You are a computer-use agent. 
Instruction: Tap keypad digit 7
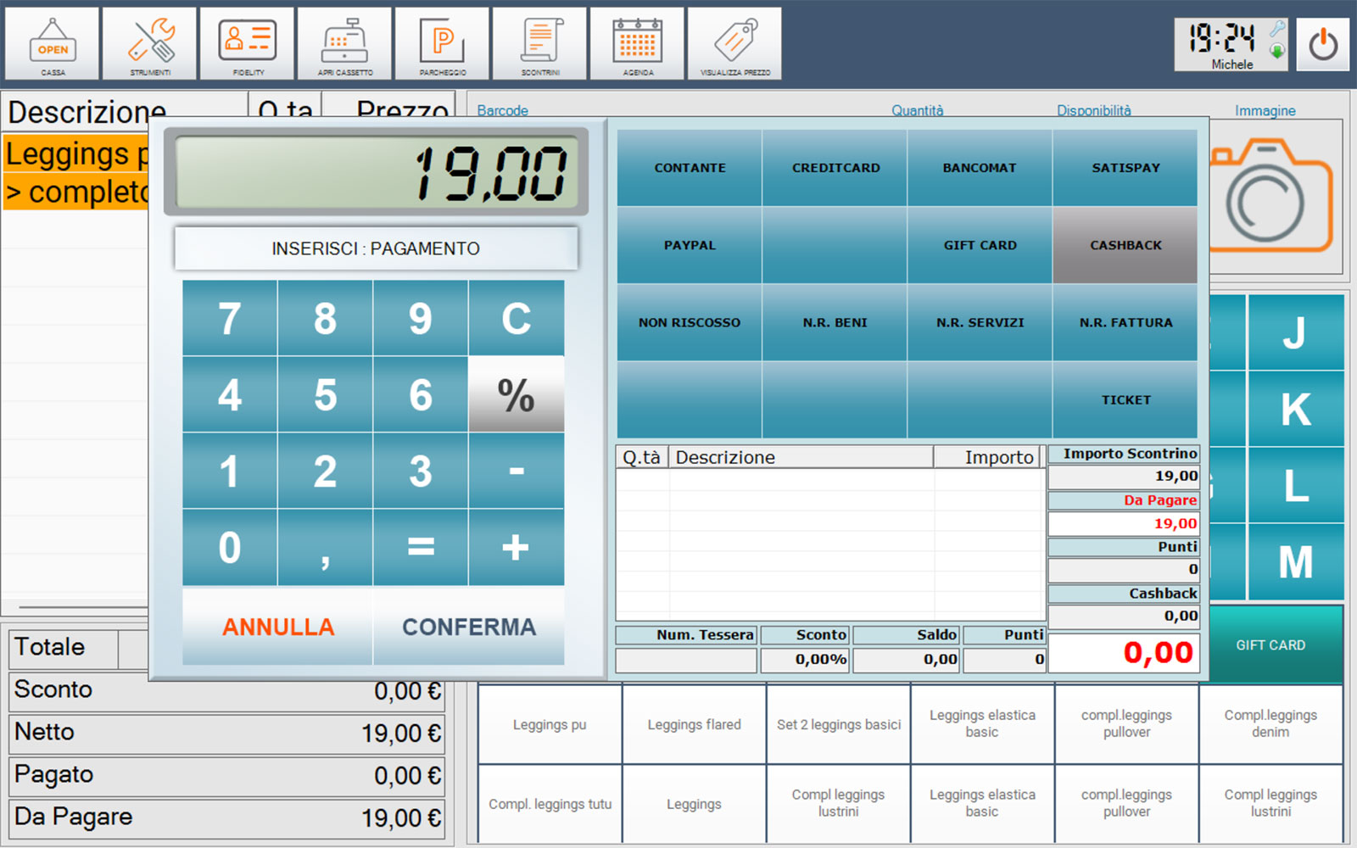pyautogui.click(x=230, y=318)
